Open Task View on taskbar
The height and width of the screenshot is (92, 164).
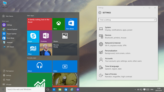click(x=48, y=89)
